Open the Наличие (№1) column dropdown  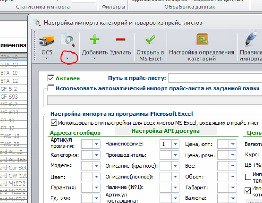pyautogui.click(x=175, y=187)
